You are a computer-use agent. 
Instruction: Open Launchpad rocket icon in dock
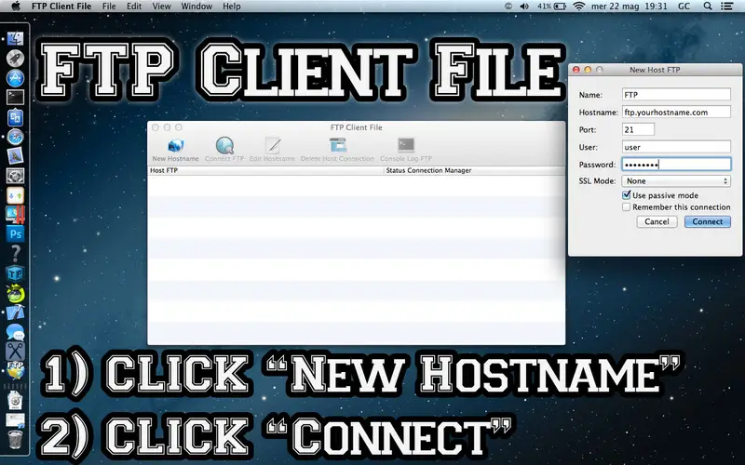(15, 59)
